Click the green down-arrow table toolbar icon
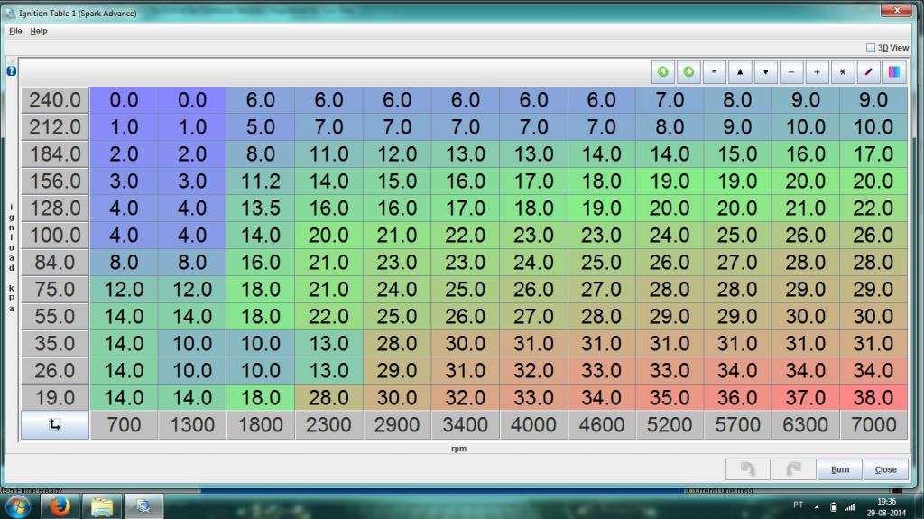 tap(688, 72)
